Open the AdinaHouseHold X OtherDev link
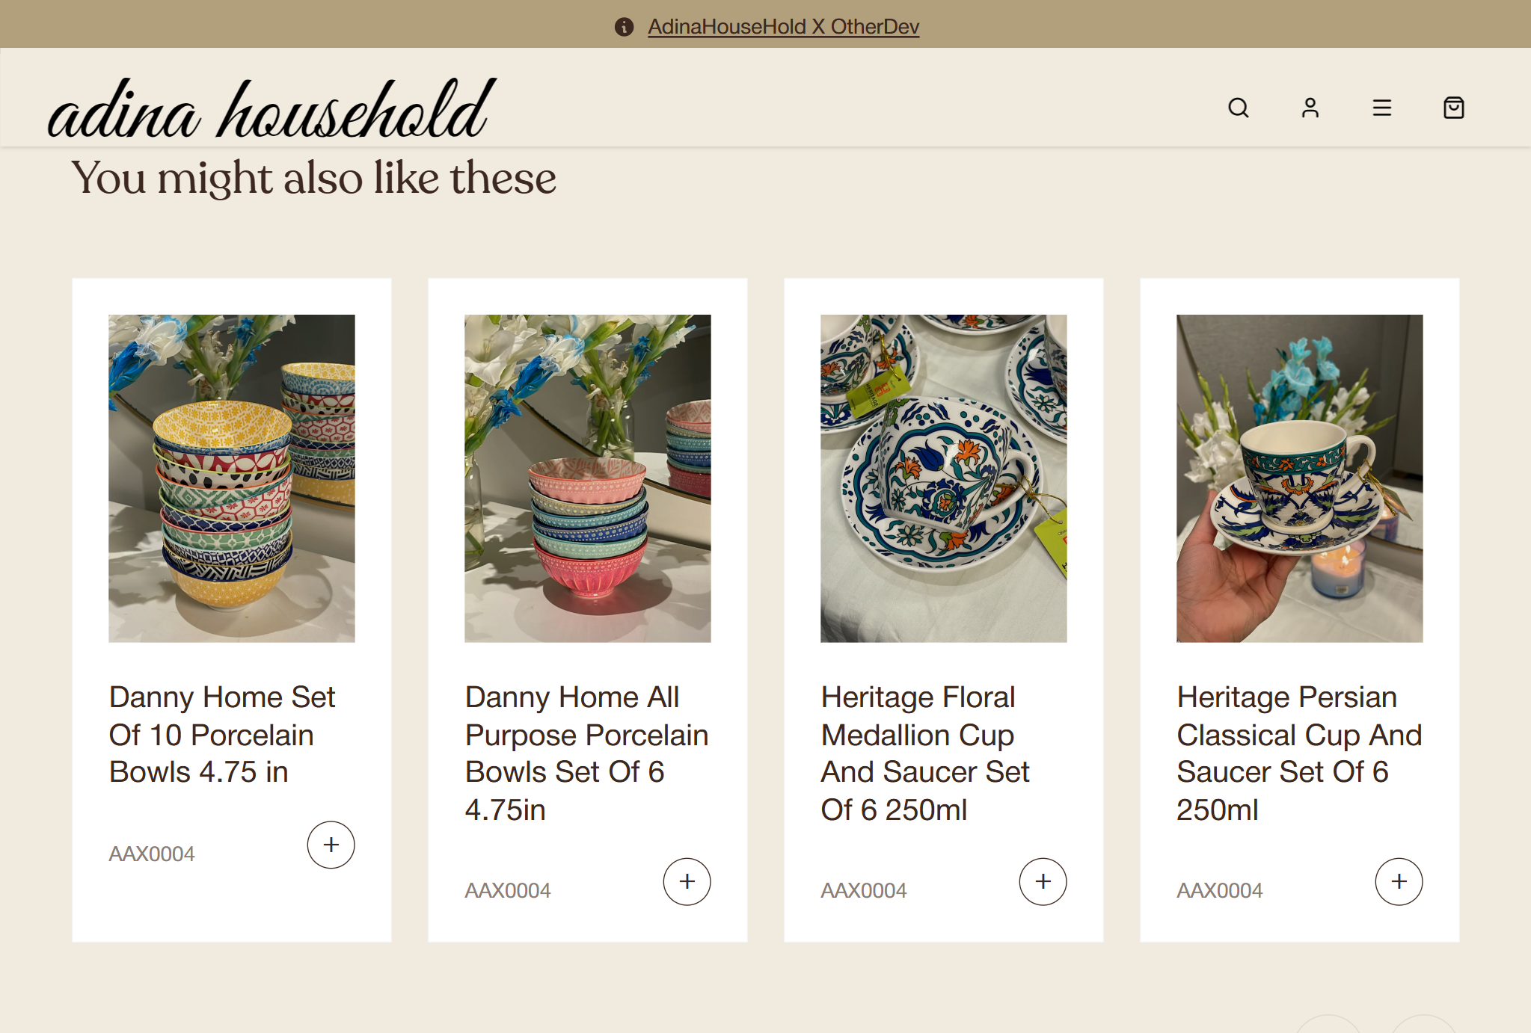Screen dimensions: 1531x1033 pos(782,27)
